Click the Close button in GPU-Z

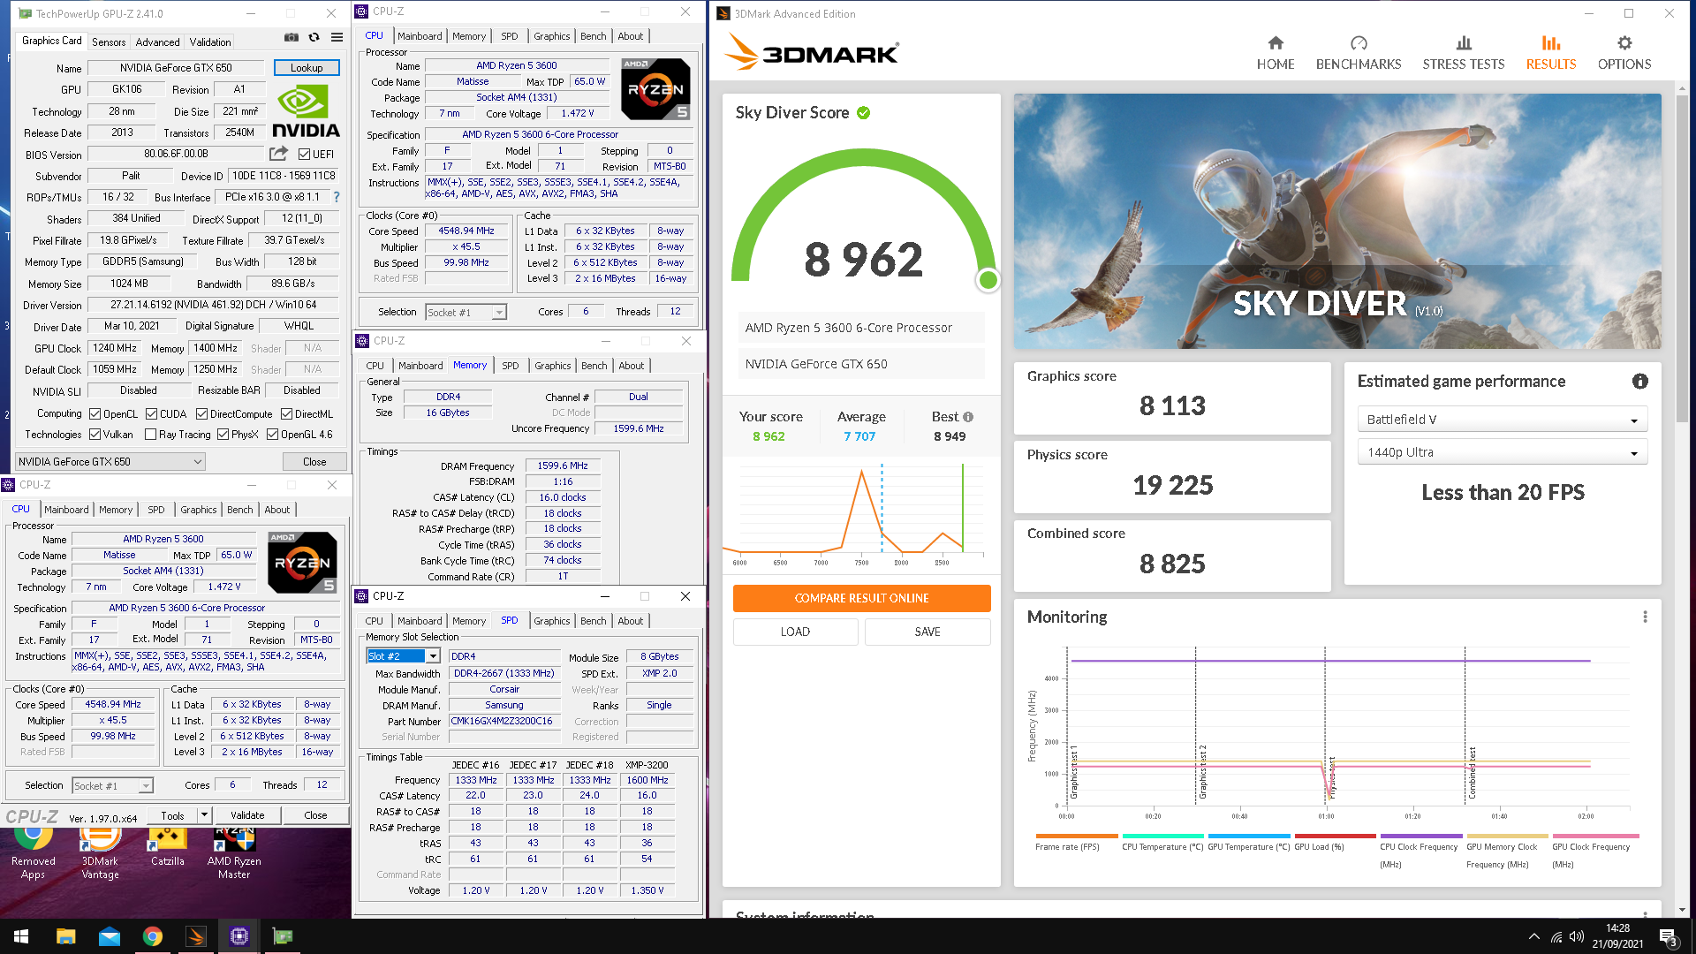(x=314, y=461)
